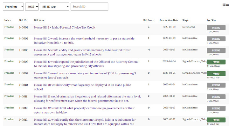Screen dimensions: 229x126
Task: Select the H0006 bill ID cell
Action: [x=24, y=62]
